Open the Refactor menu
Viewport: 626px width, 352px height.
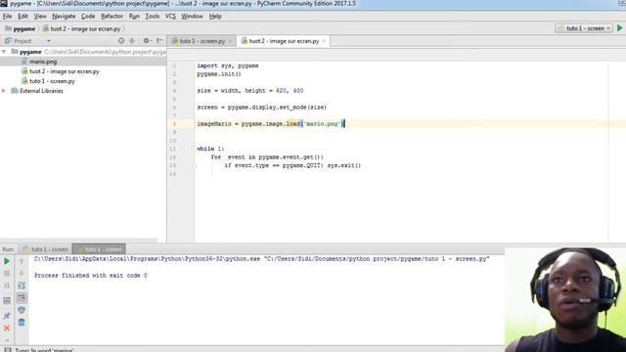click(112, 17)
